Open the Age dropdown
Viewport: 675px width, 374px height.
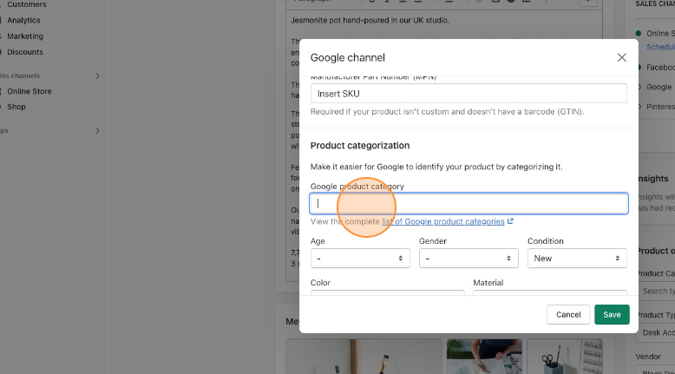(x=360, y=259)
